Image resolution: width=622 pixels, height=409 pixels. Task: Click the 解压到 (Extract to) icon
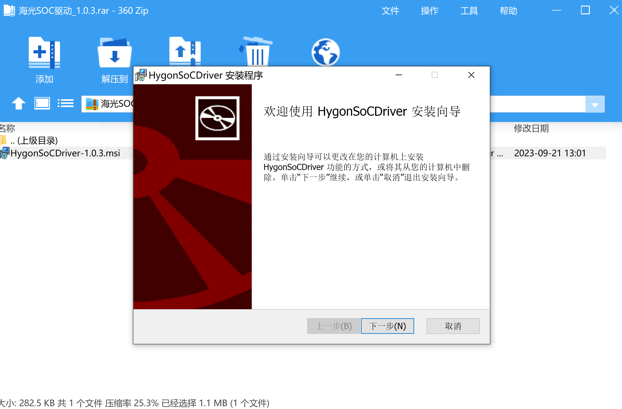point(115,52)
